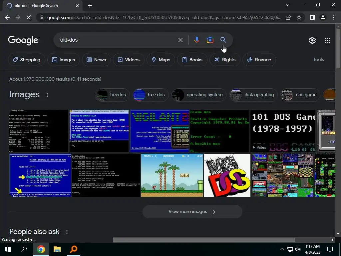Open the Chrome three-dot menu
Screen dimensions: 341x256
pyautogui.click(x=334, y=17)
